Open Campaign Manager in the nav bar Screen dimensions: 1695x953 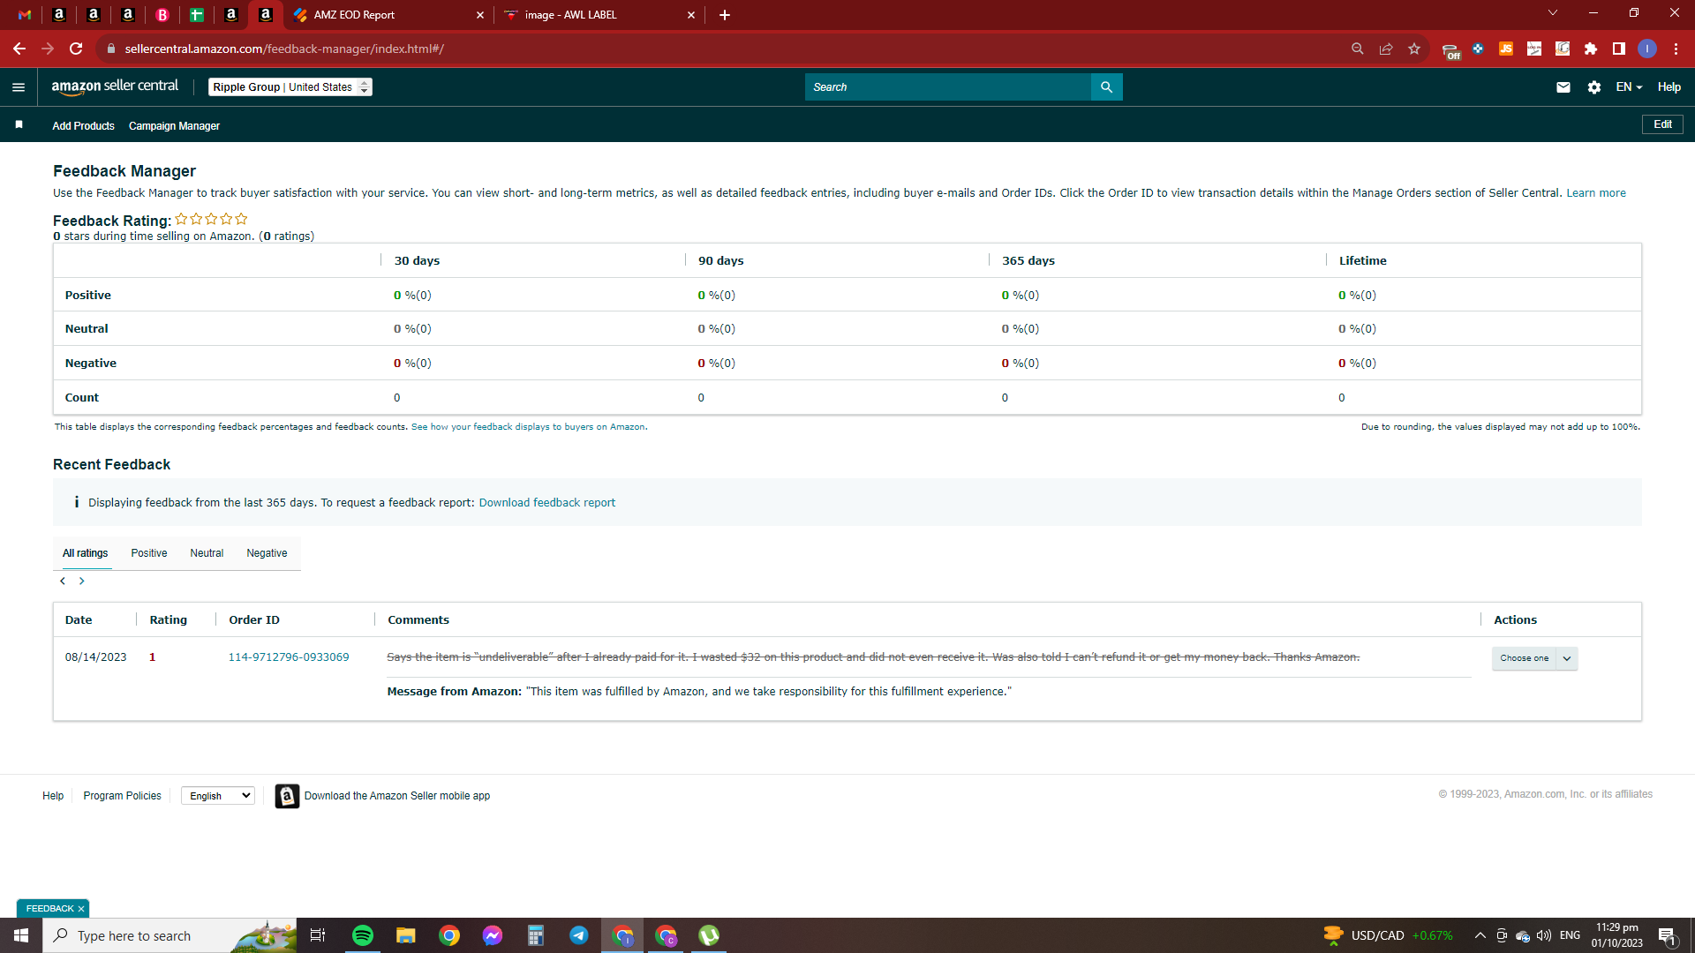point(174,126)
